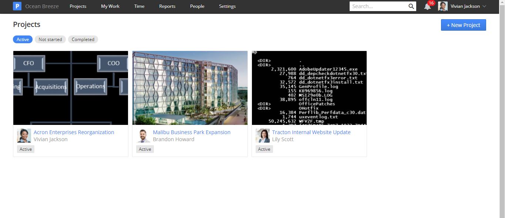Click the New Project button
505x218 pixels.
click(463, 25)
